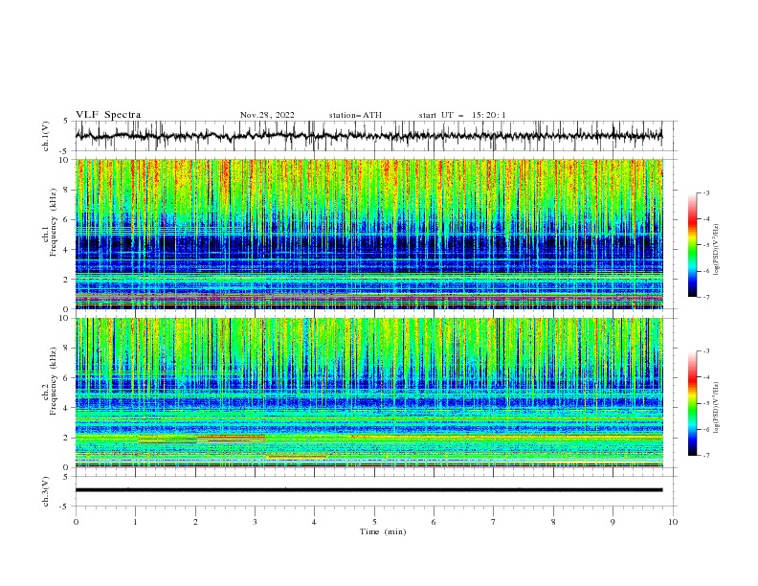Click the "5" tick on ch.1(V) axis
The image size is (758, 586).
pos(67,121)
